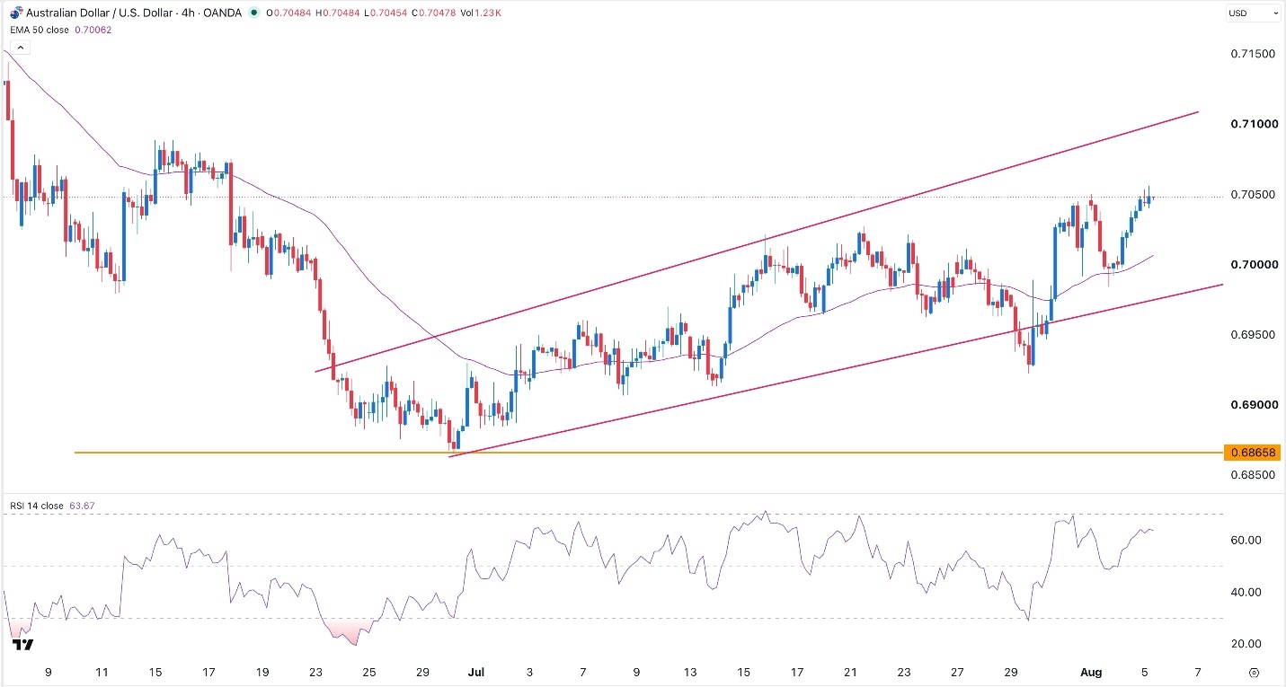Click the 13 date label on the time axis

(690, 672)
